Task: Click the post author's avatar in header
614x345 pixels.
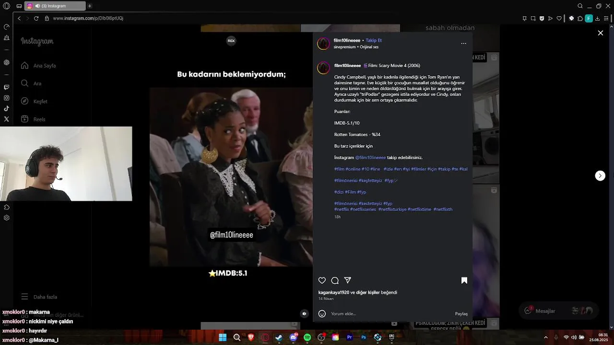Action: 323,44
